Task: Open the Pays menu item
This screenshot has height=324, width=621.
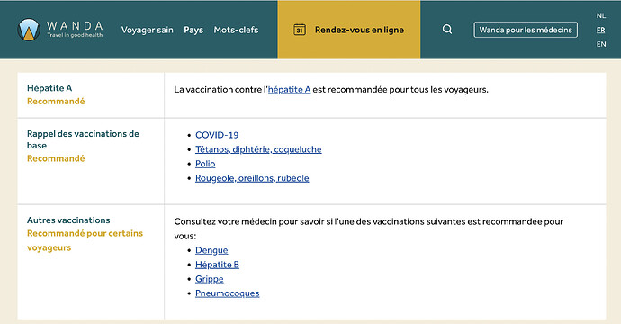Action: click(193, 30)
